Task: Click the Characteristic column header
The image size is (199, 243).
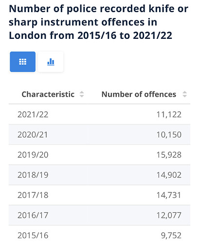Action: pyautogui.click(x=48, y=94)
